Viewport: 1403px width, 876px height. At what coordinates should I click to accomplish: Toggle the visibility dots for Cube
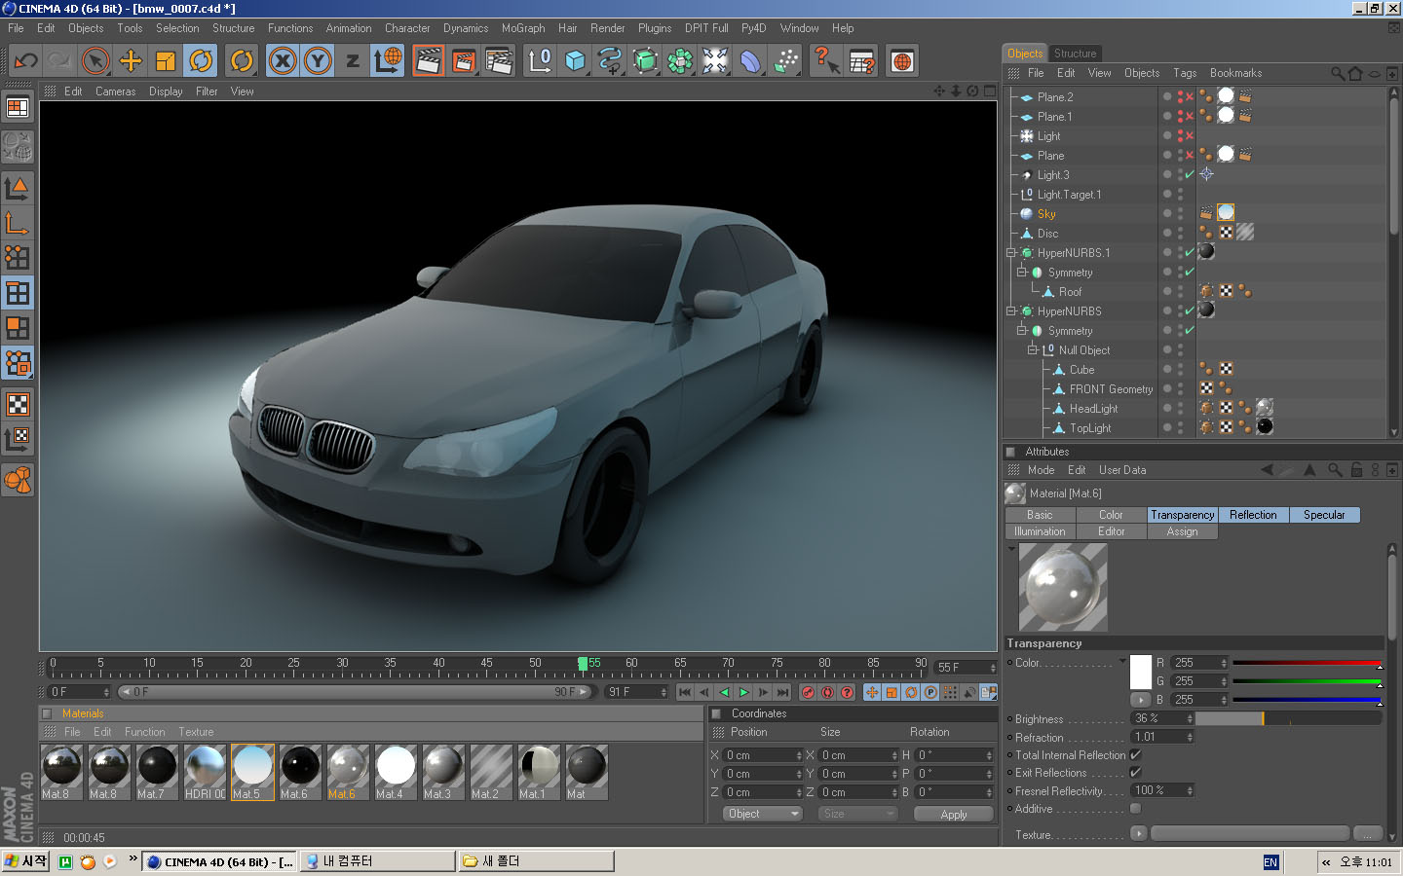coord(1180,369)
